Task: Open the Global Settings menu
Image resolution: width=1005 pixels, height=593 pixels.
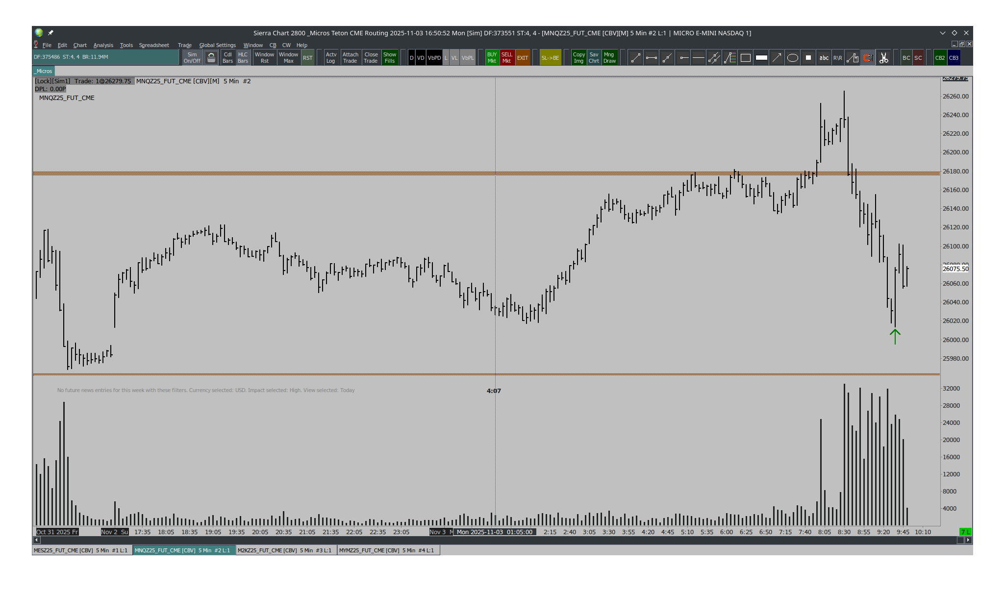Action: click(217, 45)
